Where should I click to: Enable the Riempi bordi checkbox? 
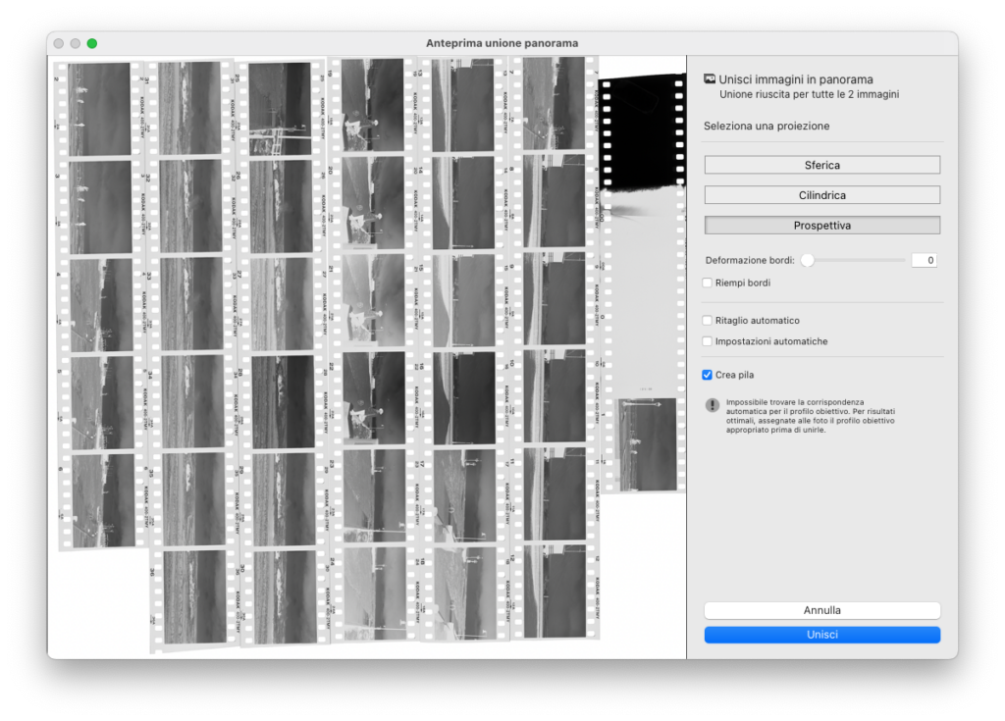pos(707,283)
